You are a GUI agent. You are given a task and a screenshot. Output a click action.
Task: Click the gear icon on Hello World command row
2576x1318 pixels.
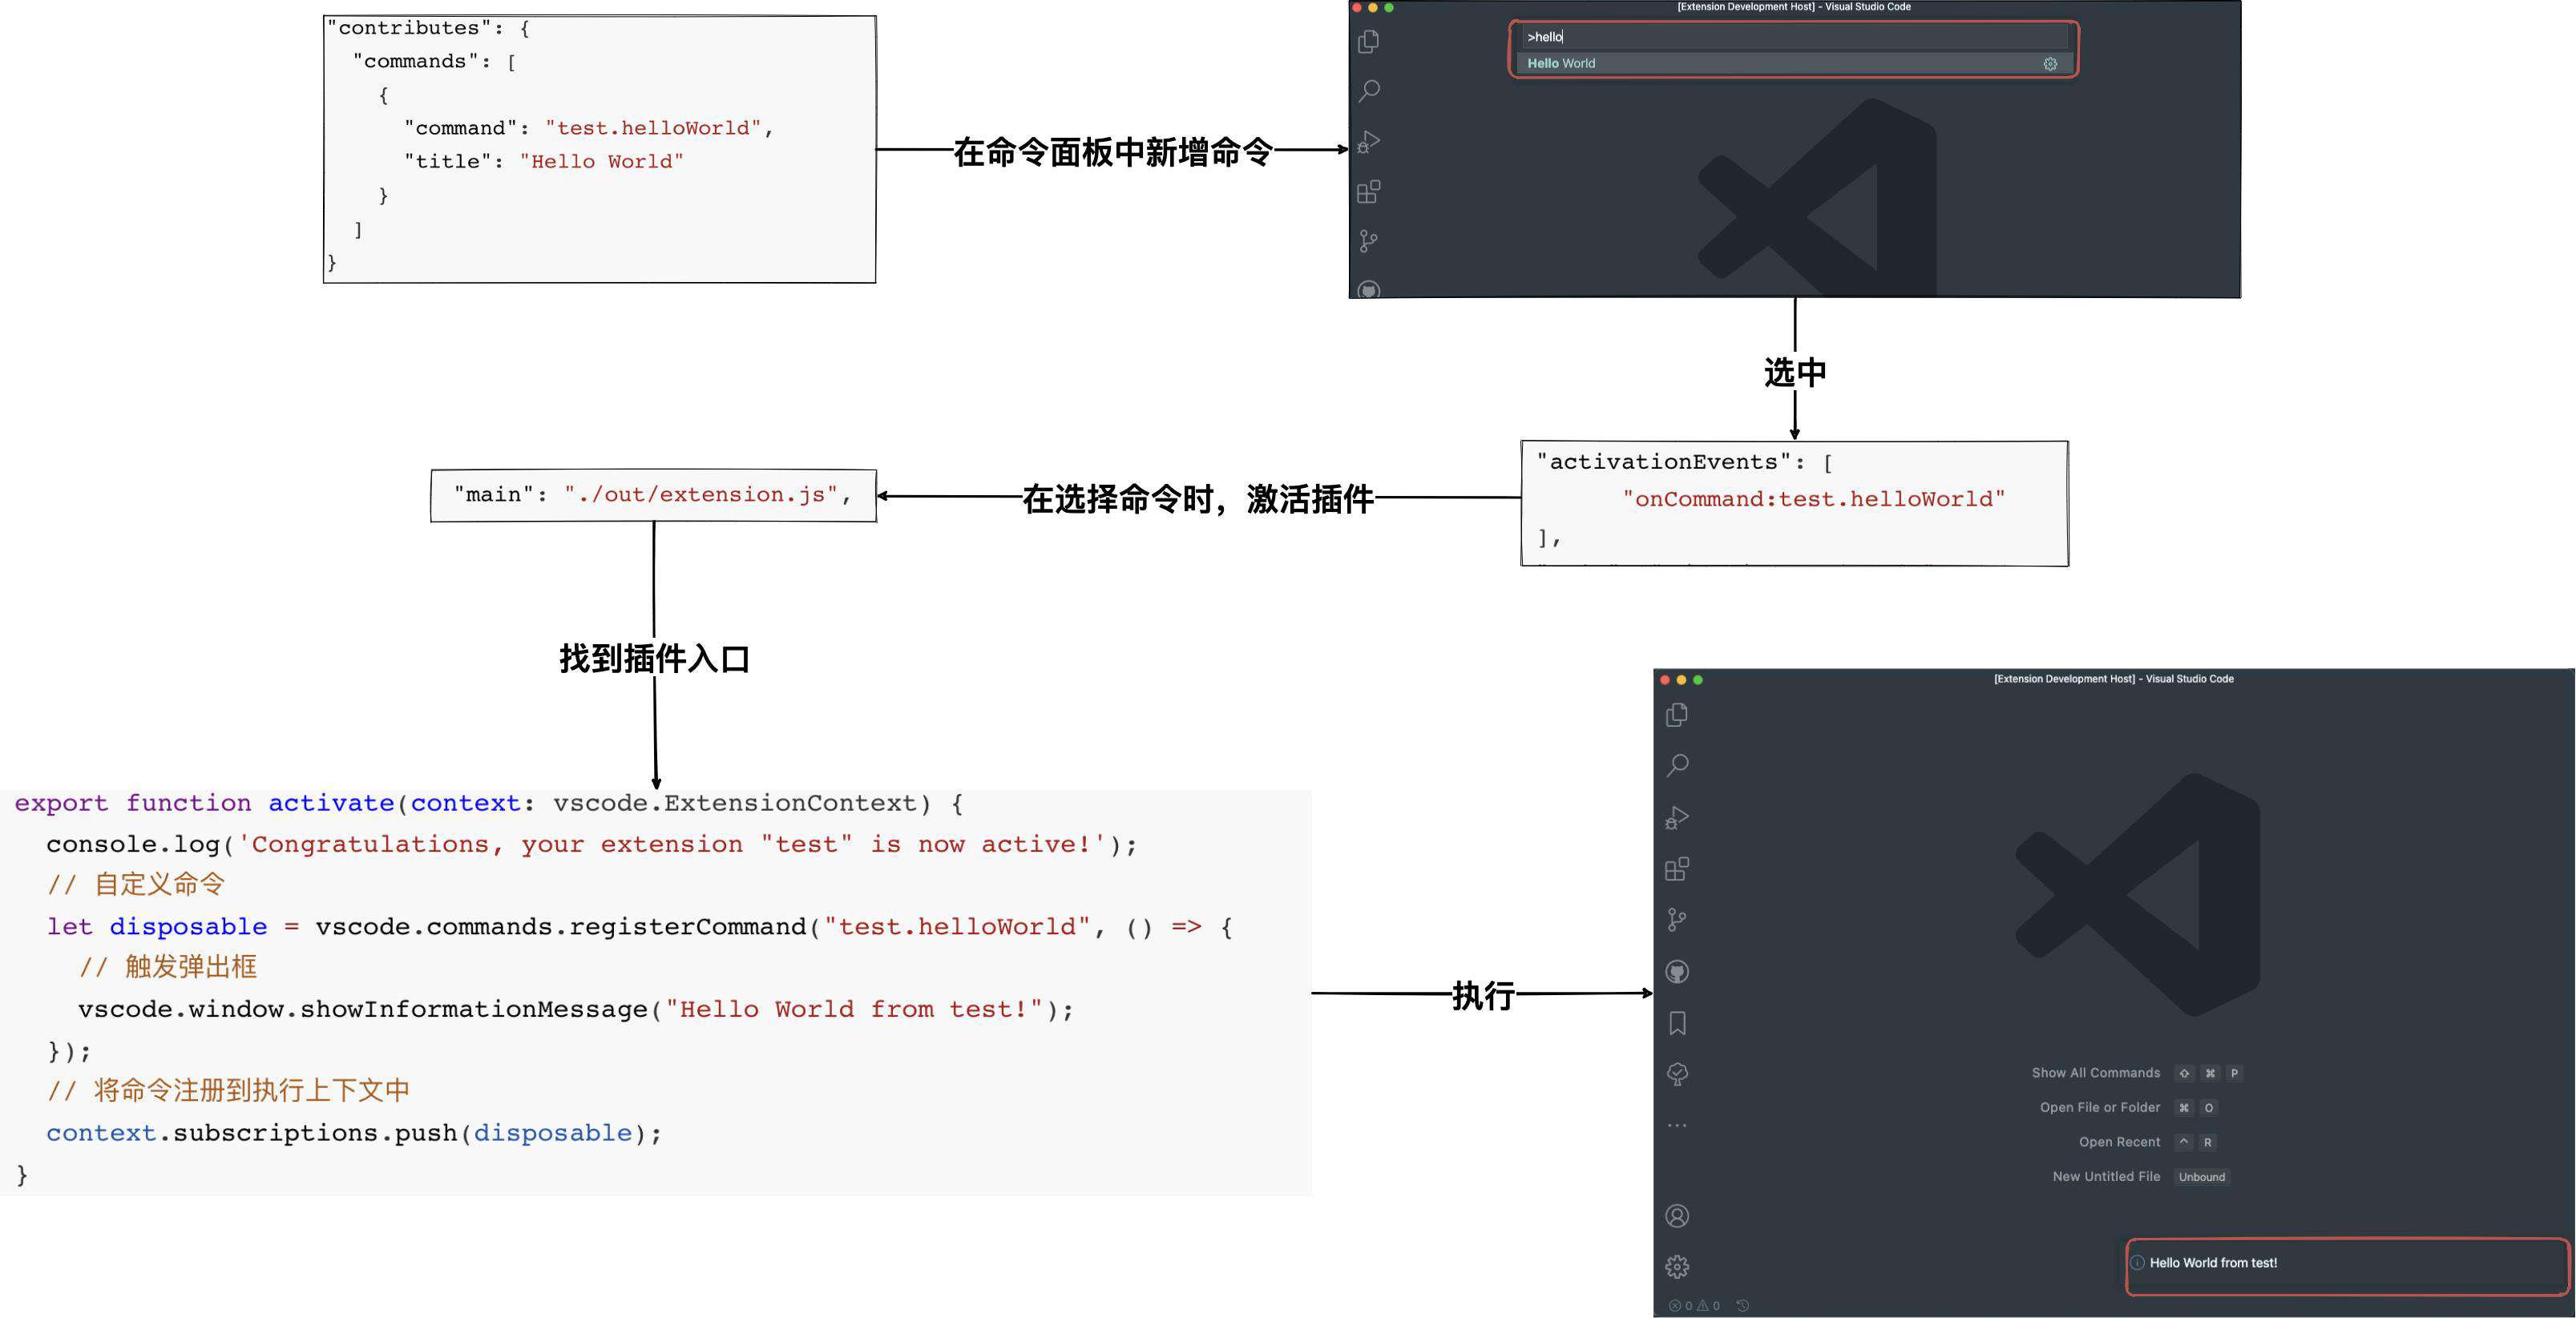coord(2050,64)
